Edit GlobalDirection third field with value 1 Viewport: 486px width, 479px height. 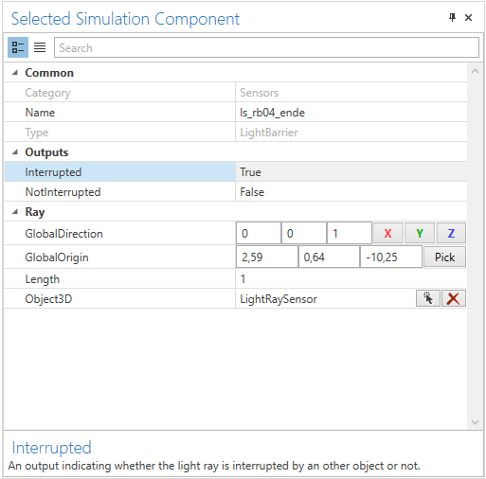[350, 233]
